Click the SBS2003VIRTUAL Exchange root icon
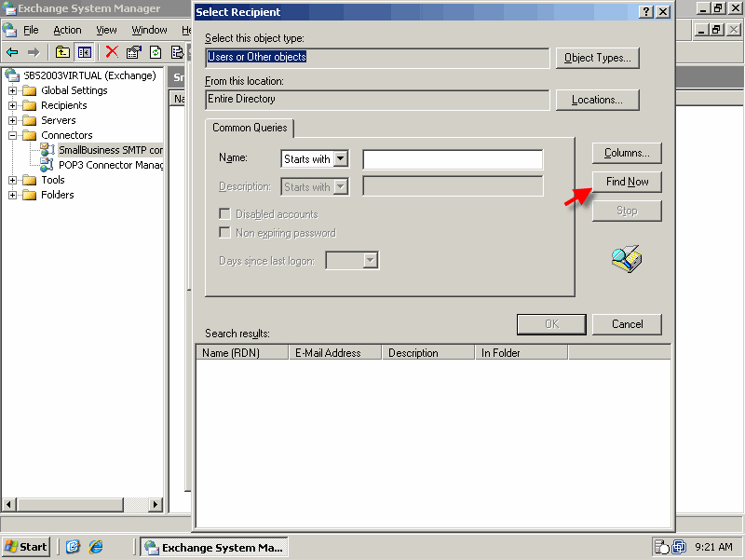 [x=12, y=75]
